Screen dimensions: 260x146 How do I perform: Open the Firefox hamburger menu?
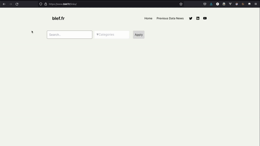click(x=256, y=4)
